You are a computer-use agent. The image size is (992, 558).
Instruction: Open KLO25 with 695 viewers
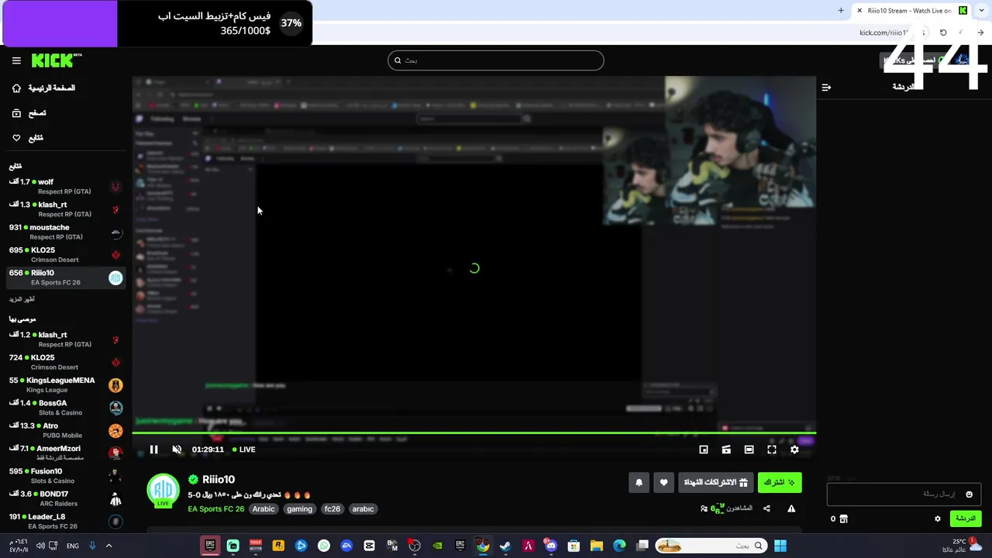[x=66, y=255]
